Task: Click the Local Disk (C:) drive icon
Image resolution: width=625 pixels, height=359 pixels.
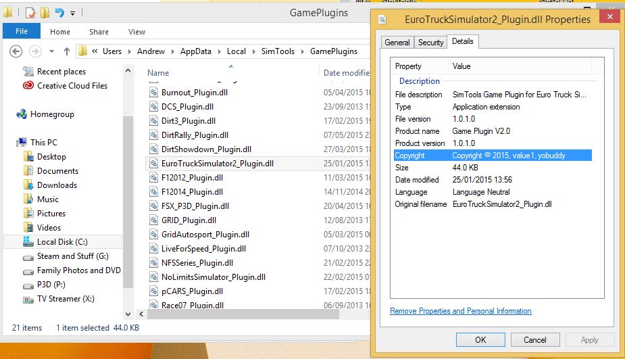Action: point(28,242)
